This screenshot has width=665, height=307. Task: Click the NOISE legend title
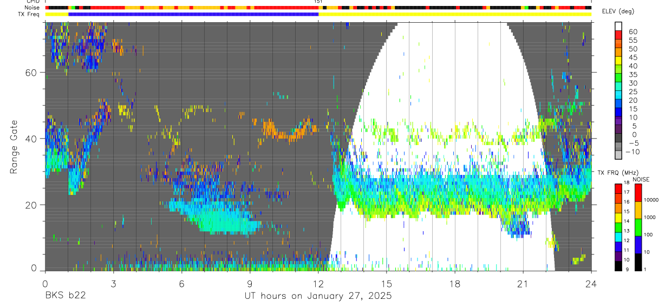642,179
